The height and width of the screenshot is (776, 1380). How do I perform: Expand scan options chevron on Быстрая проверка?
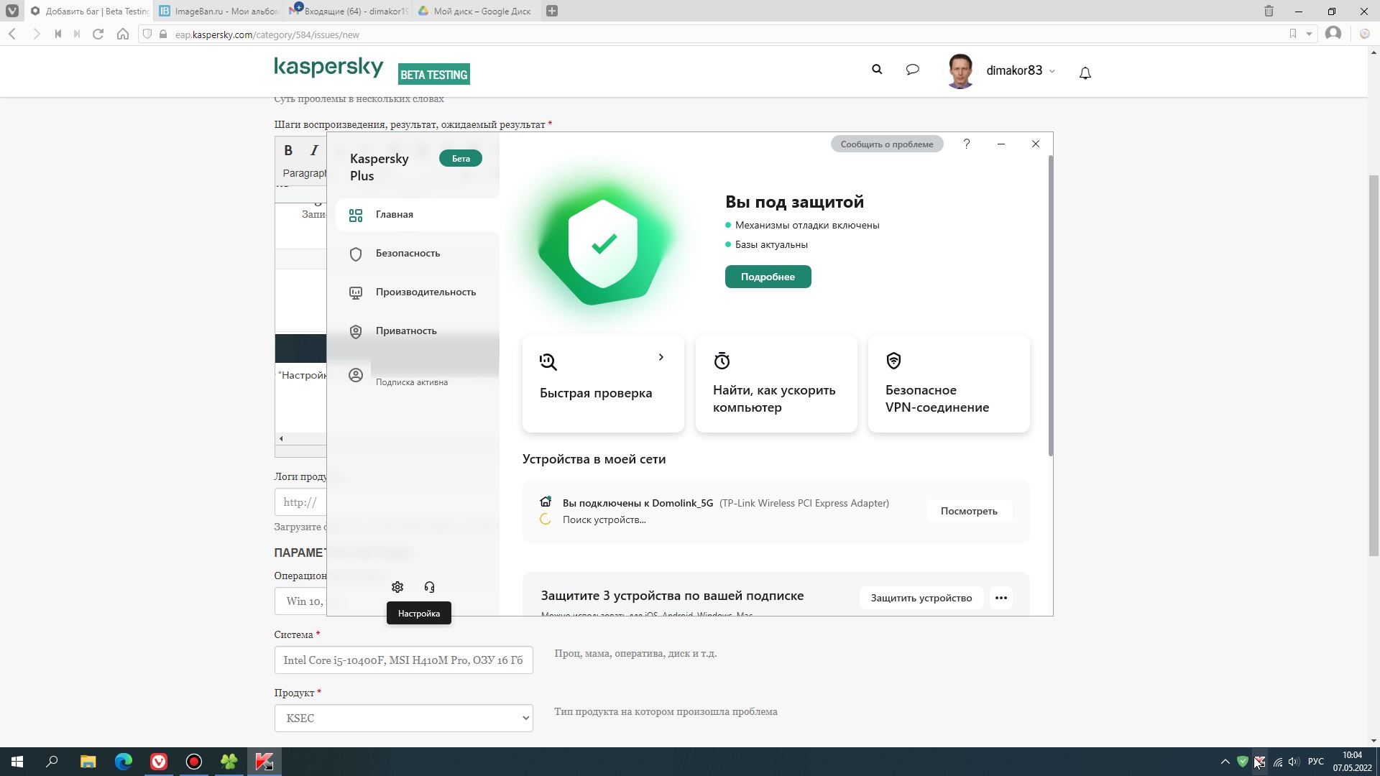[661, 357]
